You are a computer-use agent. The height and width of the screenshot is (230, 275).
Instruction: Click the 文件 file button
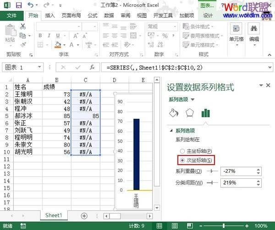point(11,15)
